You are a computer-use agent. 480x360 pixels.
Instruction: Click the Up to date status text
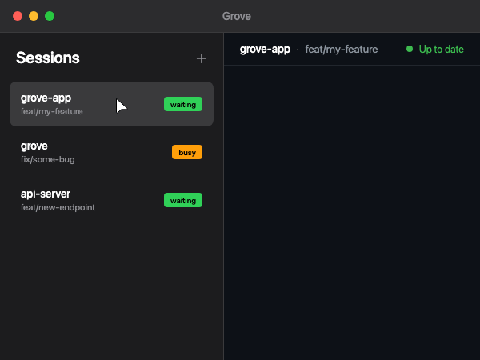[441, 50]
